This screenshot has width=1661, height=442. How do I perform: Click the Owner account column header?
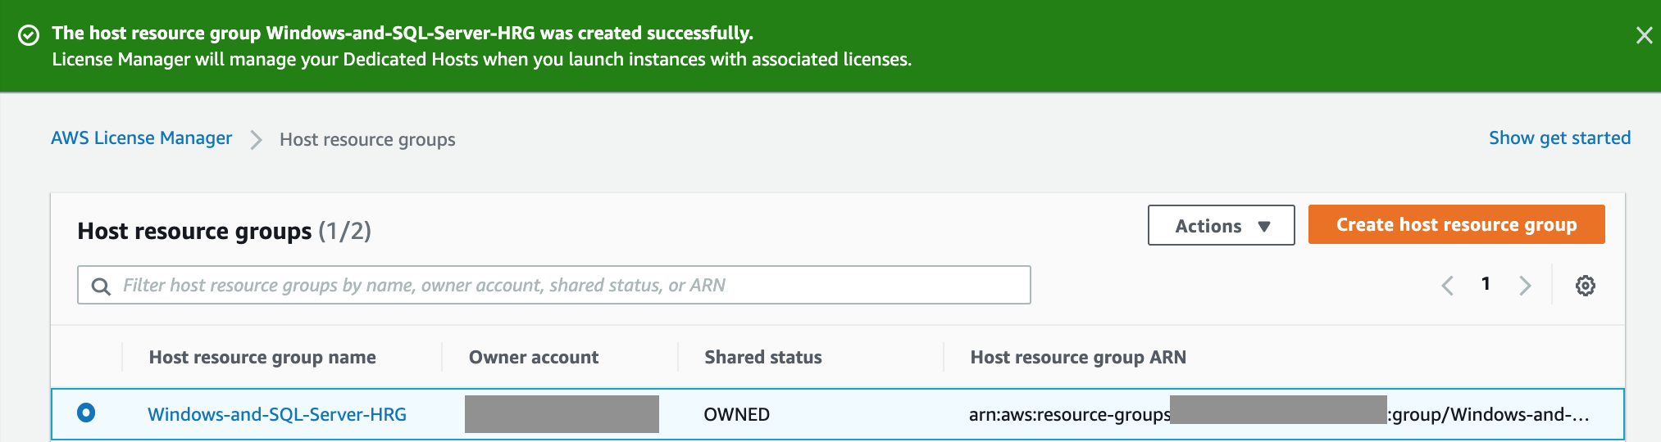coord(534,357)
